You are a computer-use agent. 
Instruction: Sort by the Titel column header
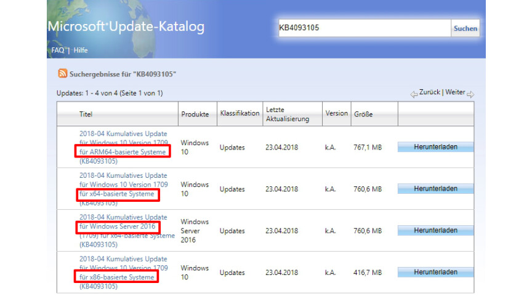[x=86, y=114]
